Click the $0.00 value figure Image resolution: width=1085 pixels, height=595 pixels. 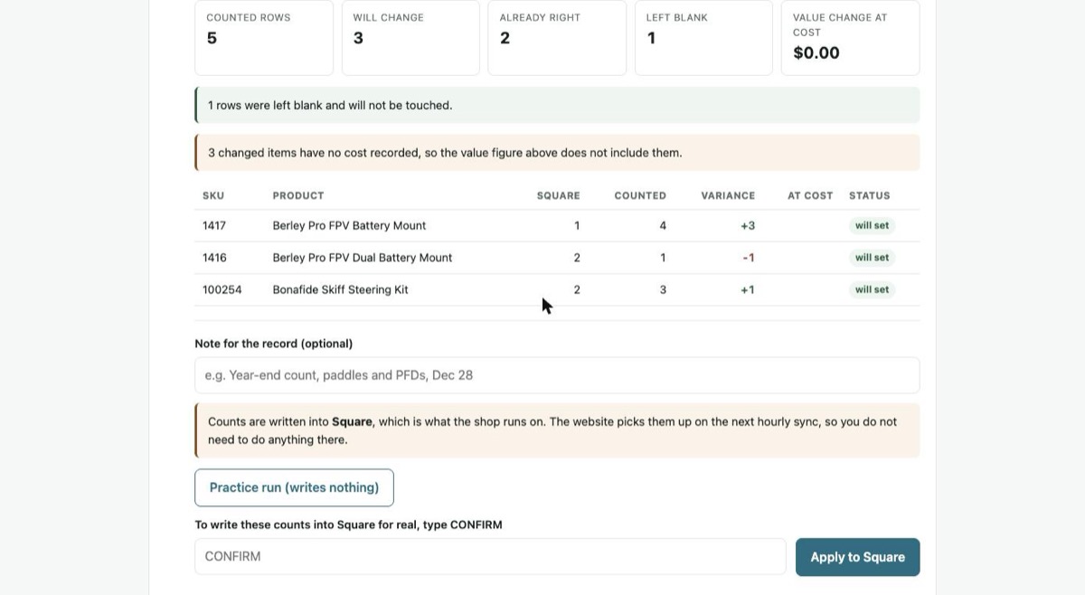pyautogui.click(x=816, y=53)
